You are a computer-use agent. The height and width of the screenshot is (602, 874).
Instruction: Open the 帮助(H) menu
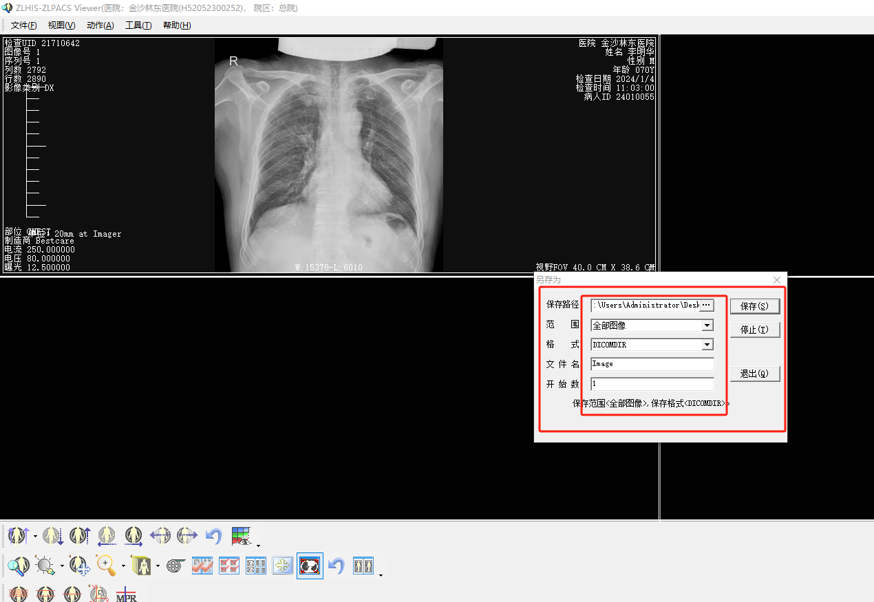(177, 25)
